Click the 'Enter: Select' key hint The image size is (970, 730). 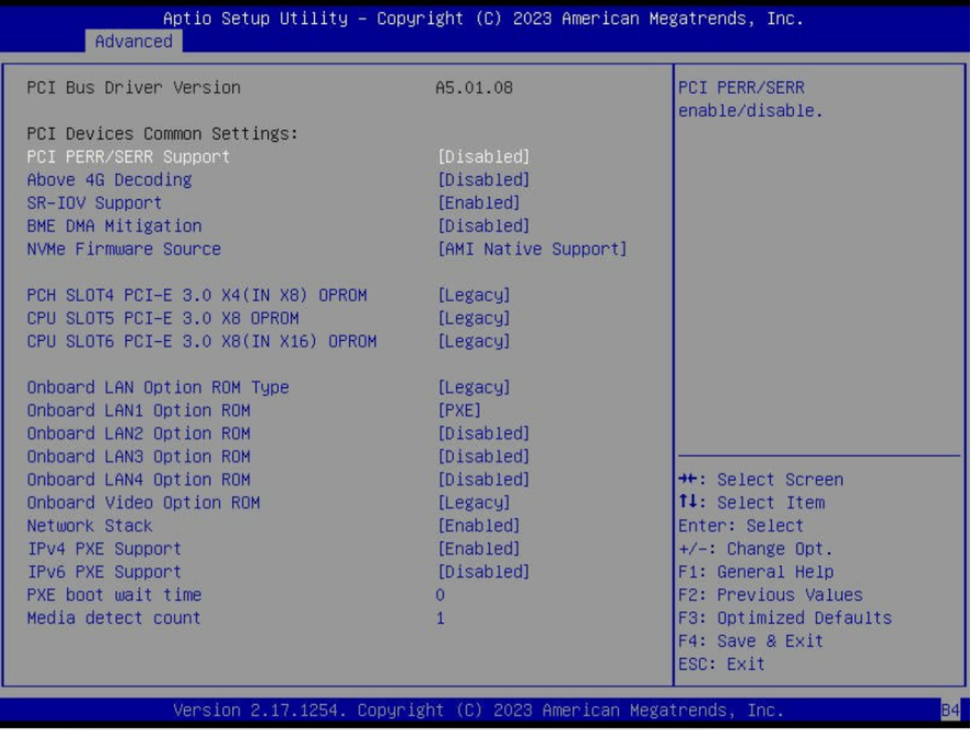tap(741, 526)
